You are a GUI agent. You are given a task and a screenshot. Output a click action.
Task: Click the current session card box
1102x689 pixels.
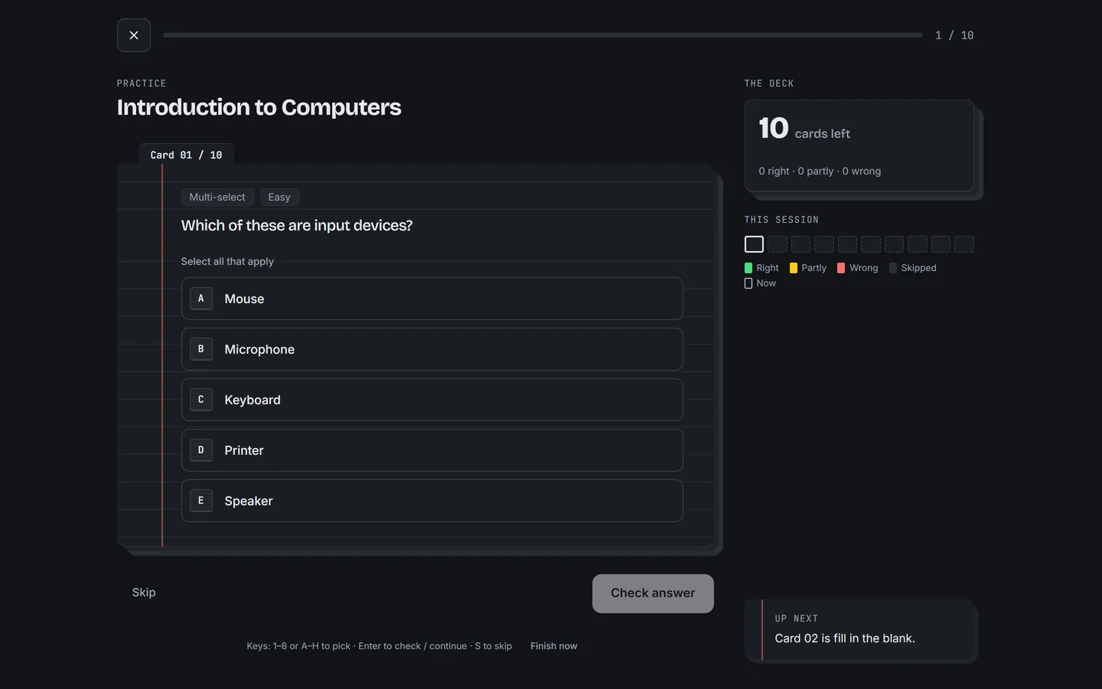click(x=754, y=244)
